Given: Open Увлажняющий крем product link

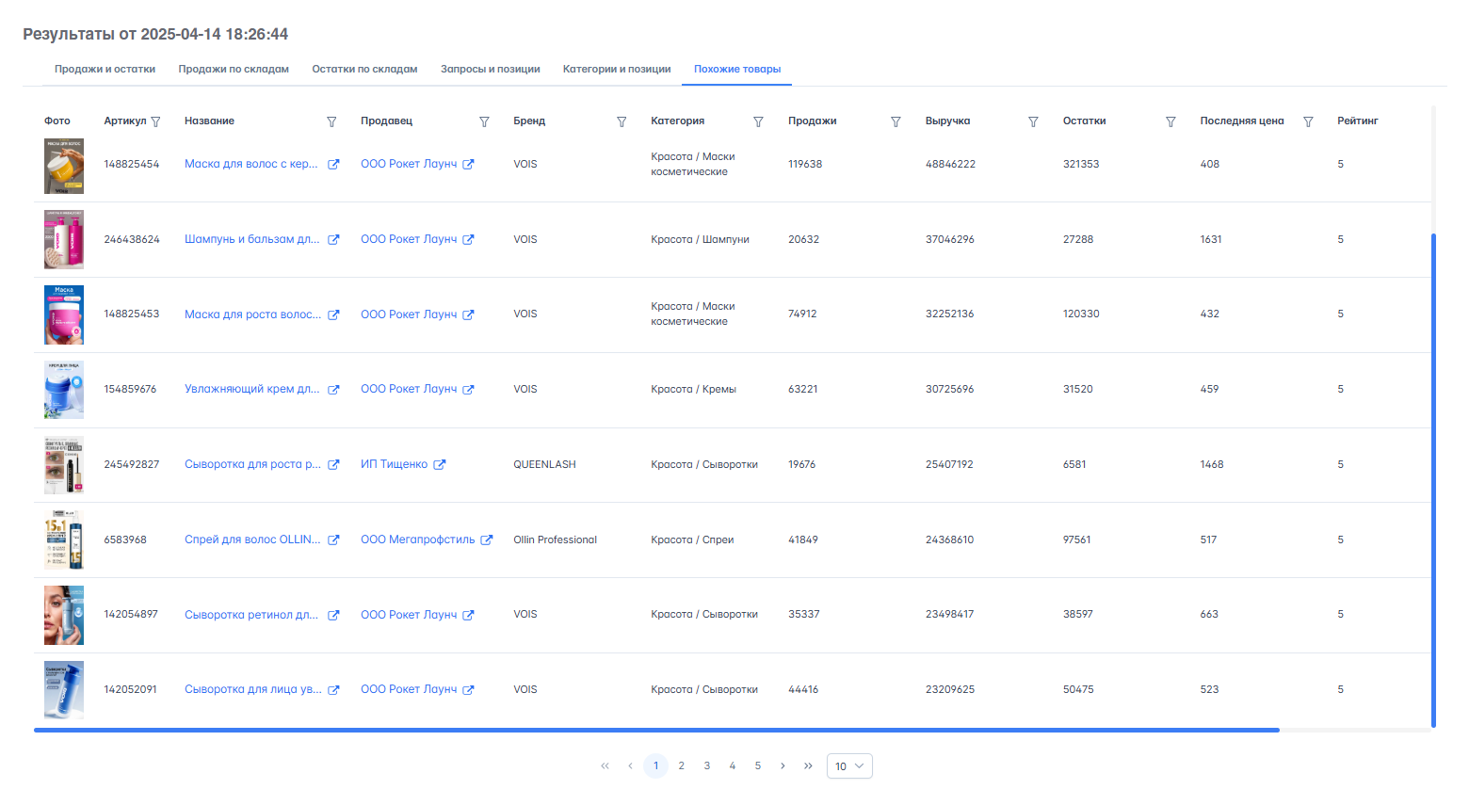Looking at the screenshot, I should (x=251, y=389).
